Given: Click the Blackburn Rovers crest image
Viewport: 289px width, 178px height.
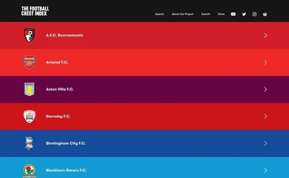Looking at the screenshot, I should [29, 170].
